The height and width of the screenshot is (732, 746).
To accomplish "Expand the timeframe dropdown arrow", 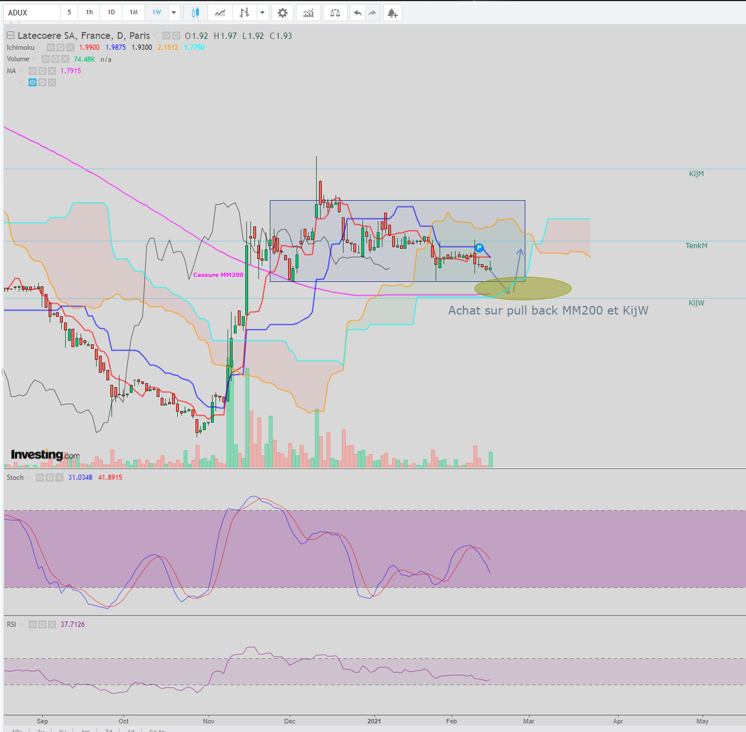I will 174,13.
